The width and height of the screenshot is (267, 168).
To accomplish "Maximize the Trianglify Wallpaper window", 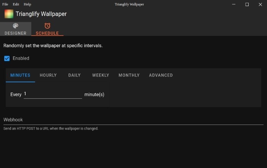I will [247, 5].
